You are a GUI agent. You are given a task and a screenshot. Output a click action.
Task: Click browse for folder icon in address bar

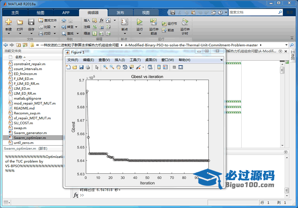[25, 45]
